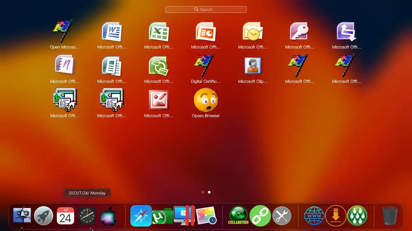The height and width of the screenshot is (231, 412).
Task: Open the wrench and screwdriver tools icon
Action: tap(282, 216)
